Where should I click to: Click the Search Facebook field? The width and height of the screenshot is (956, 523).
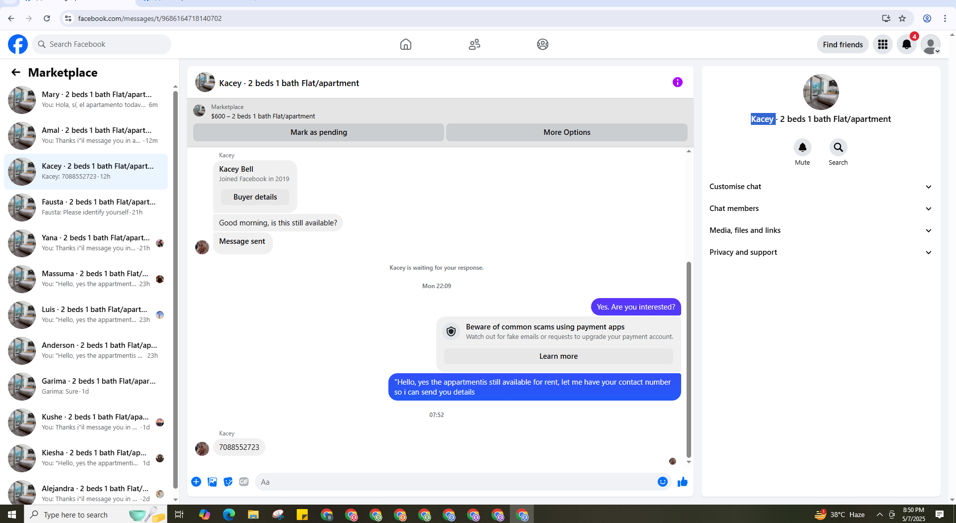tap(102, 44)
